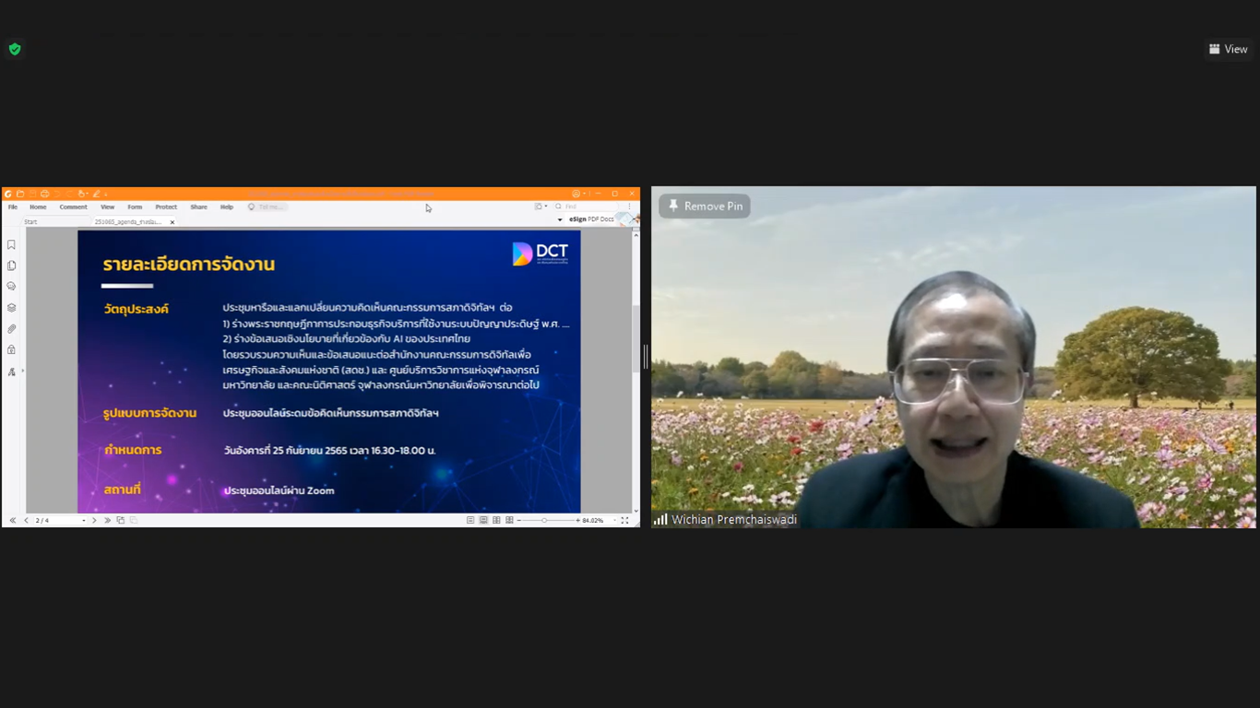Open the user account dropdown in title bar
The image size is (1260, 708).
pyautogui.click(x=578, y=194)
